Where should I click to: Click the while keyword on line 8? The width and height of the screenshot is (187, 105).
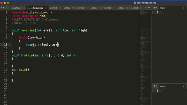[23, 38]
